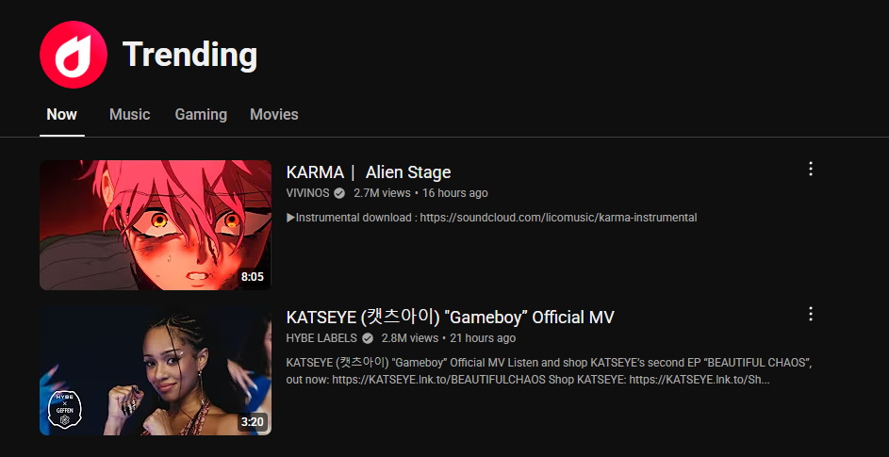Open the KATSEYE "Gameboy" Official MV title
The height and width of the screenshot is (457, 889).
click(x=451, y=317)
